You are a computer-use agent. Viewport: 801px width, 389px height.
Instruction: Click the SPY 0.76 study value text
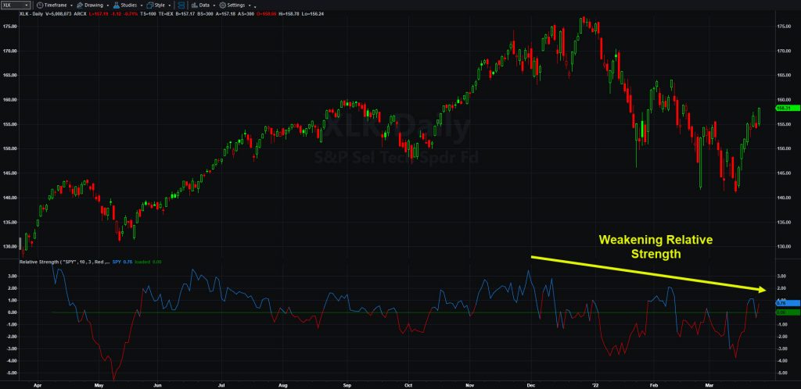coord(124,262)
